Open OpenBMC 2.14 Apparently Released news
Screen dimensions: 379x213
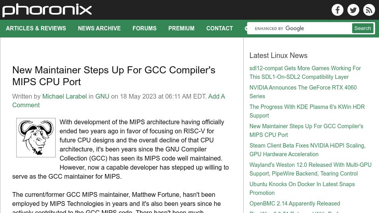(295, 204)
